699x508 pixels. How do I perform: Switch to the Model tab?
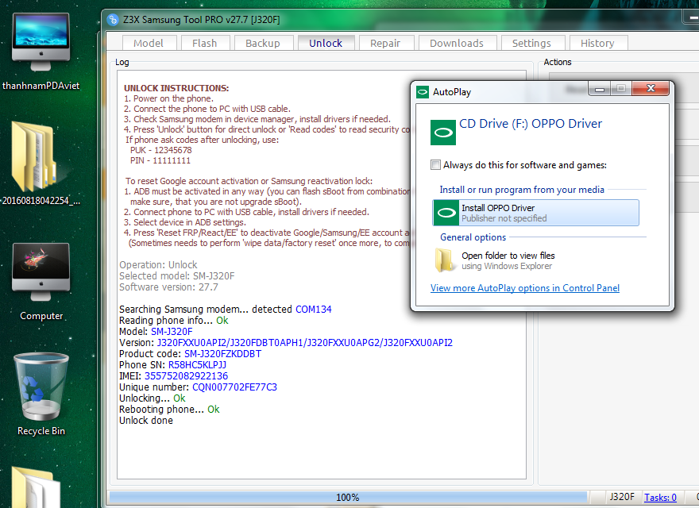(149, 43)
